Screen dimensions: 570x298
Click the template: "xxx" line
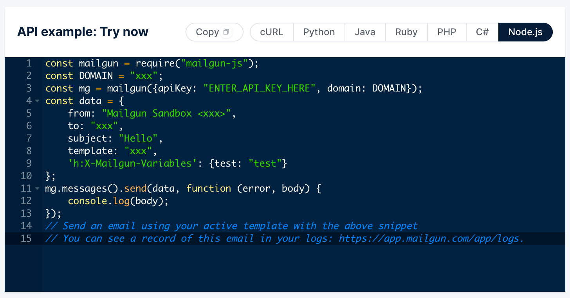point(113,151)
